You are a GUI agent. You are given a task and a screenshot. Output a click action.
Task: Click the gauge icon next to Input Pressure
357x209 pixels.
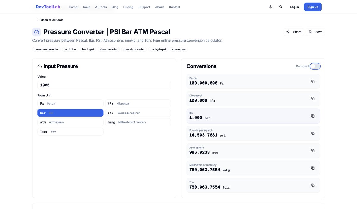pyautogui.click(x=40, y=66)
